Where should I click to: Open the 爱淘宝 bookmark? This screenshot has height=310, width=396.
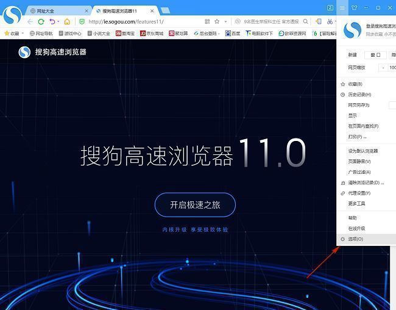pos(125,33)
